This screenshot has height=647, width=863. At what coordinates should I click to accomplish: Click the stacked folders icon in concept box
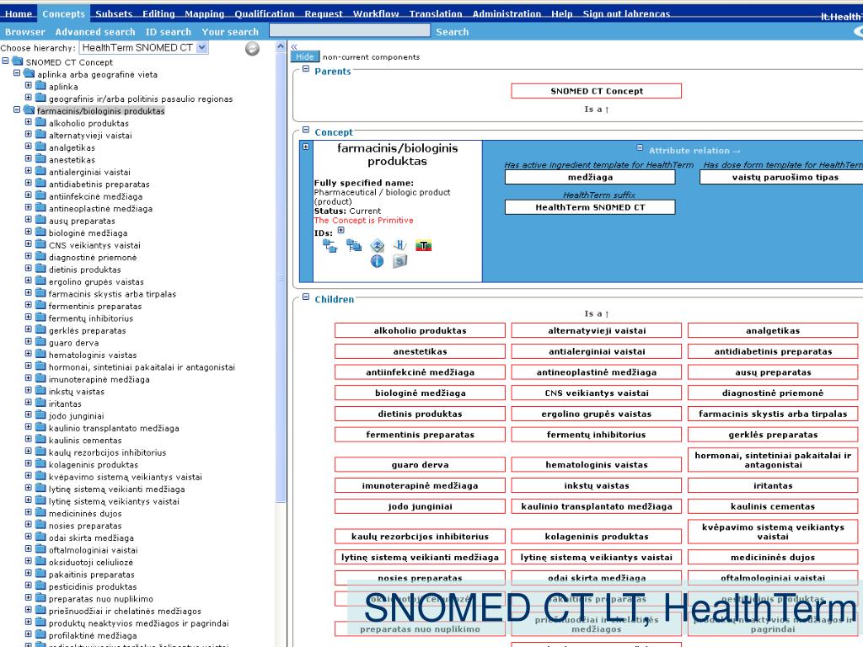354,245
